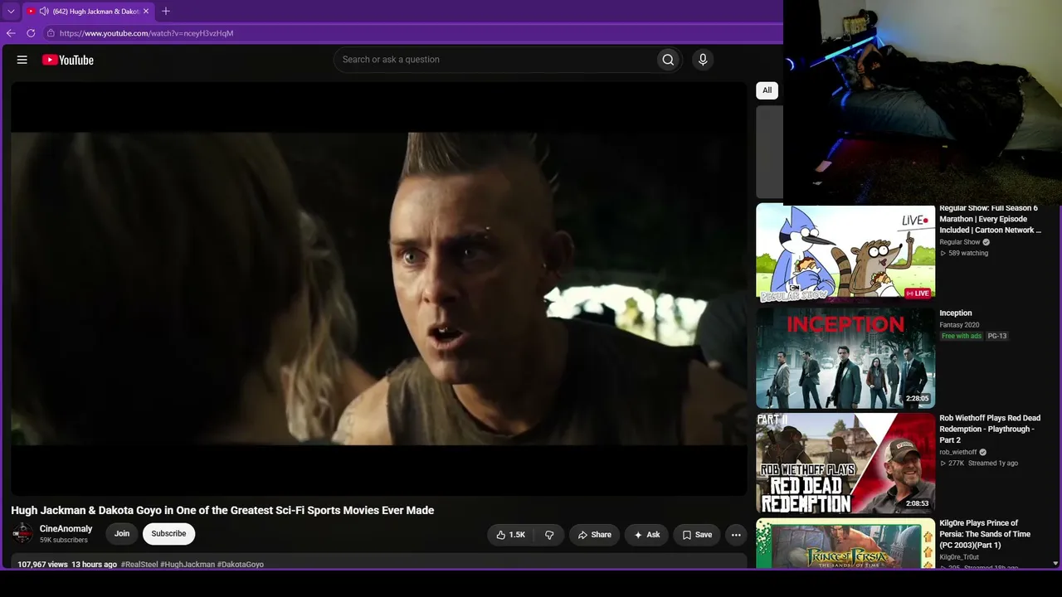Click the '59K subscribers' count
This screenshot has height=597, width=1062.
click(x=64, y=541)
